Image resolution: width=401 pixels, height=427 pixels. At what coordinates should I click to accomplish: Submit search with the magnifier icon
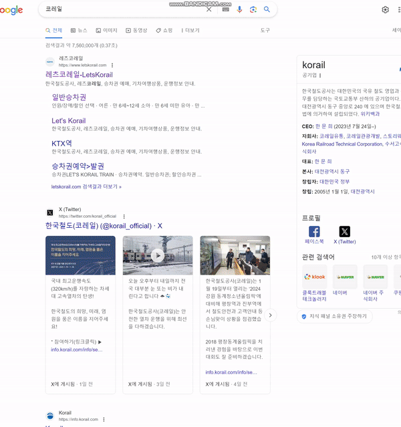tap(267, 9)
